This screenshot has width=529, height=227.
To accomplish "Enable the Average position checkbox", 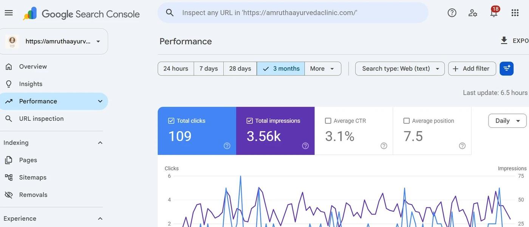I will (x=407, y=121).
